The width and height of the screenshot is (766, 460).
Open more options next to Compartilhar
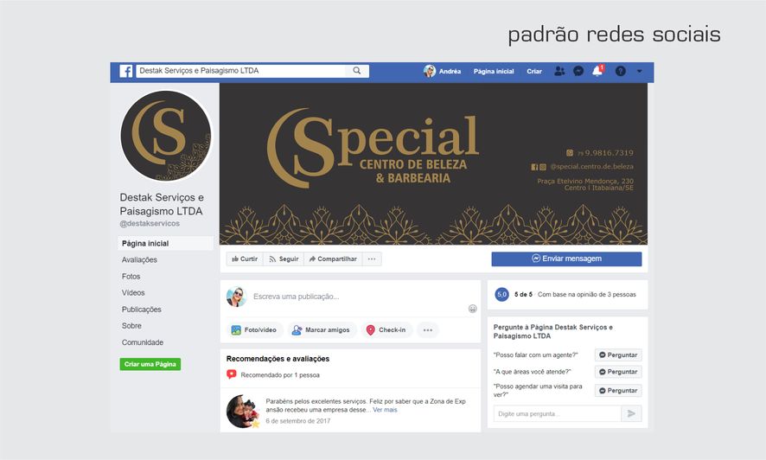tap(372, 259)
